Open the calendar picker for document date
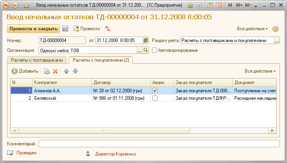The image size is (287, 163). pyautogui.click(x=146, y=40)
